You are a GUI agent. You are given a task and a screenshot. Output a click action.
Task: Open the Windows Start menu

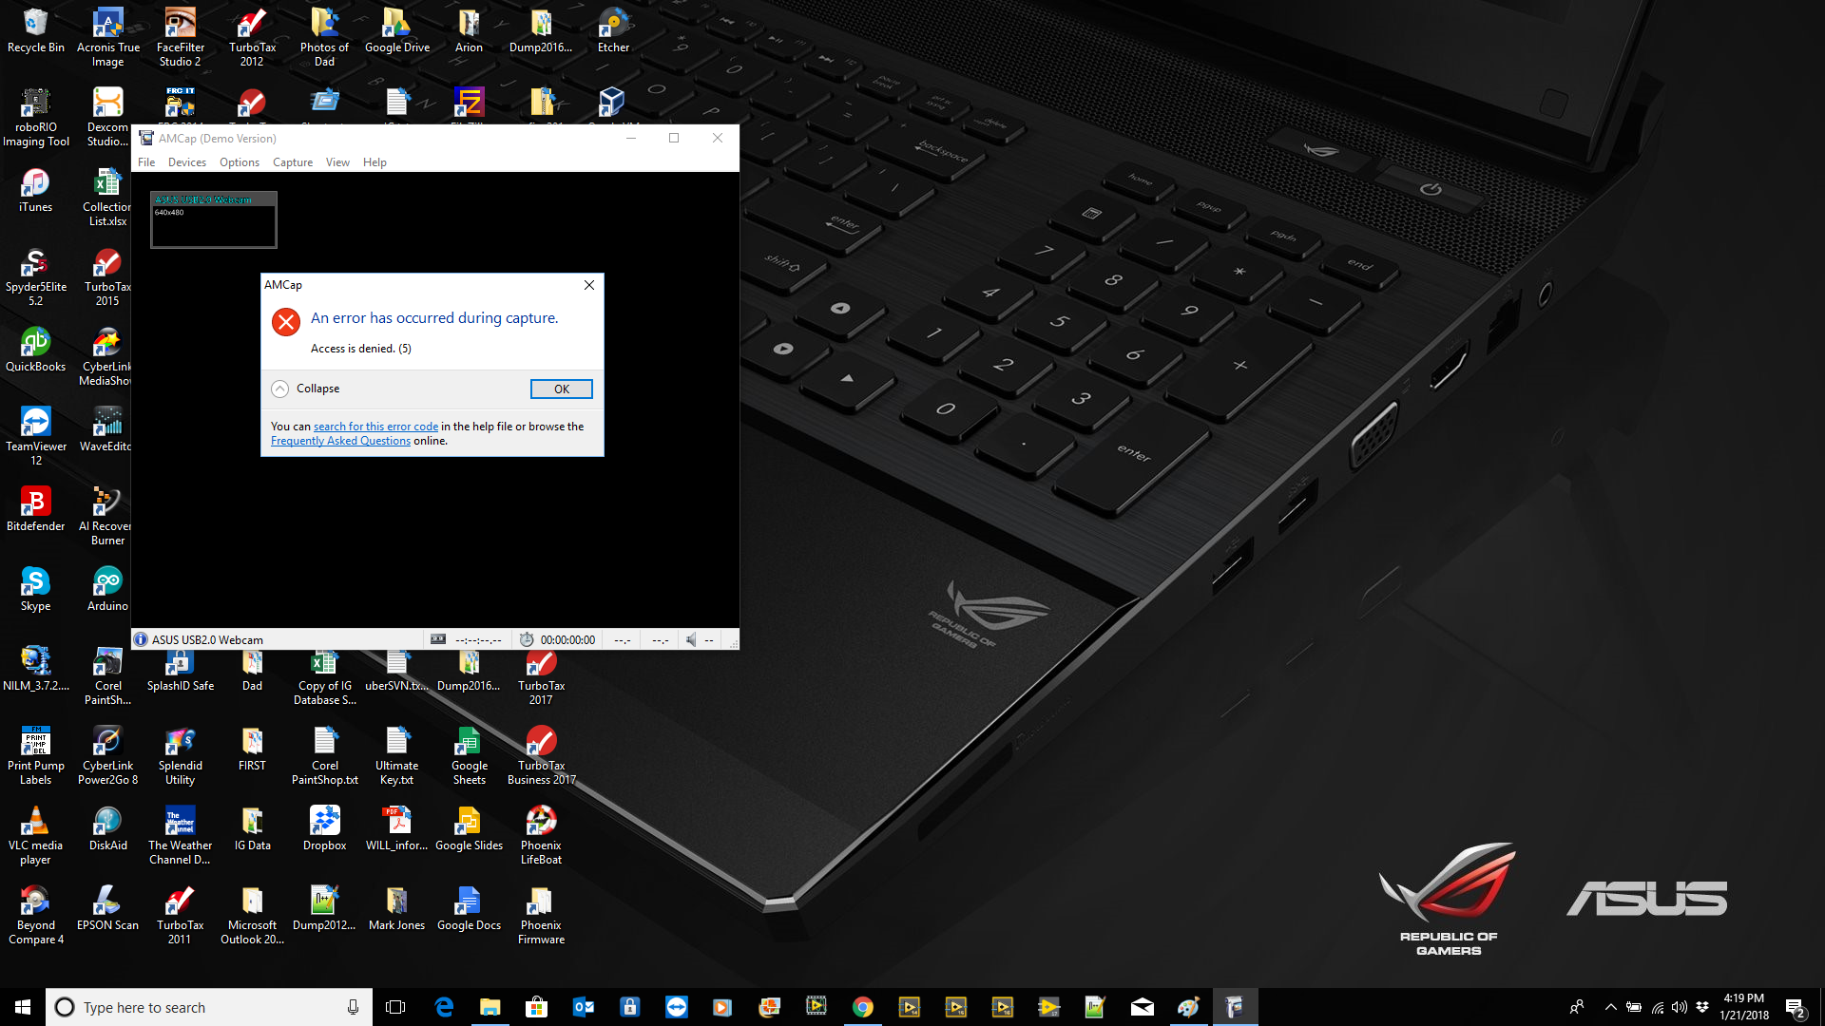tap(23, 1007)
